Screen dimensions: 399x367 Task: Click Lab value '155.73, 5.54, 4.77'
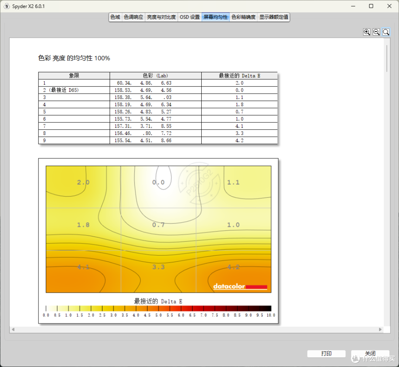[x=143, y=119]
